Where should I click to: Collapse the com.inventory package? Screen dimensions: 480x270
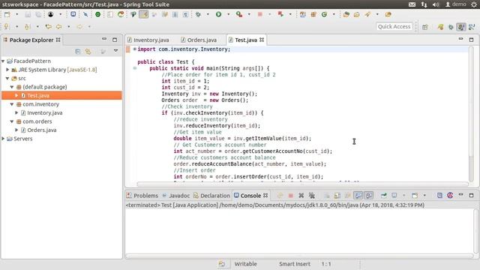point(12,104)
